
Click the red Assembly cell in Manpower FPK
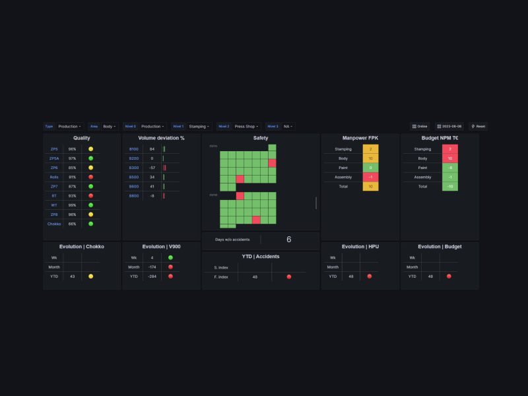pyautogui.click(x=370, y=177)
